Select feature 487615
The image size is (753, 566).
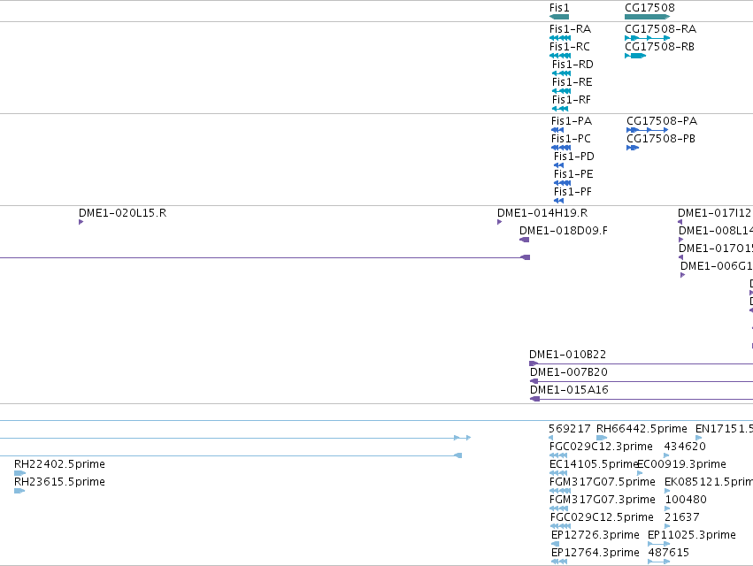pyautogui.click(x=668, y=553)
